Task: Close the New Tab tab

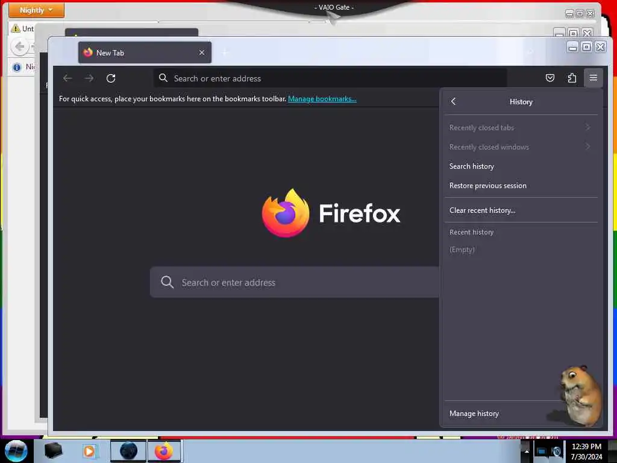Action: click(x=202, y=52)
